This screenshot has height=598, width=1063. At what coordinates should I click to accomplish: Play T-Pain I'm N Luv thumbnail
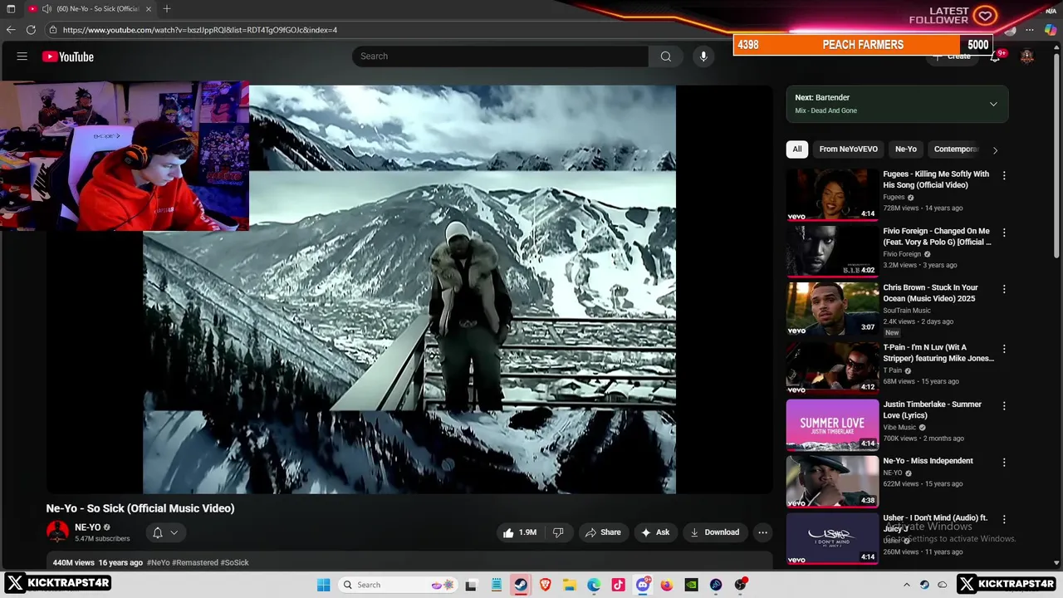point(832,367)
